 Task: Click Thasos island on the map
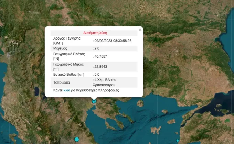pos(140,103)
